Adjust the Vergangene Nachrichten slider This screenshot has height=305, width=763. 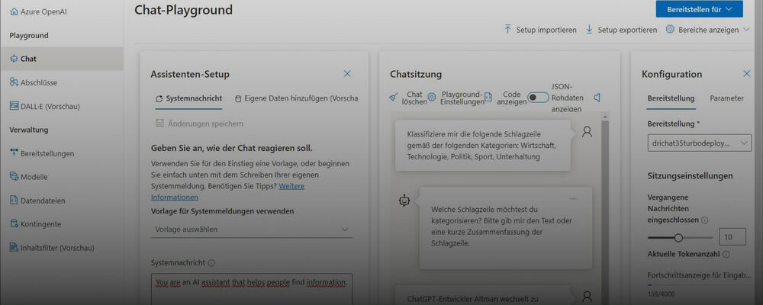click(680, 238)
